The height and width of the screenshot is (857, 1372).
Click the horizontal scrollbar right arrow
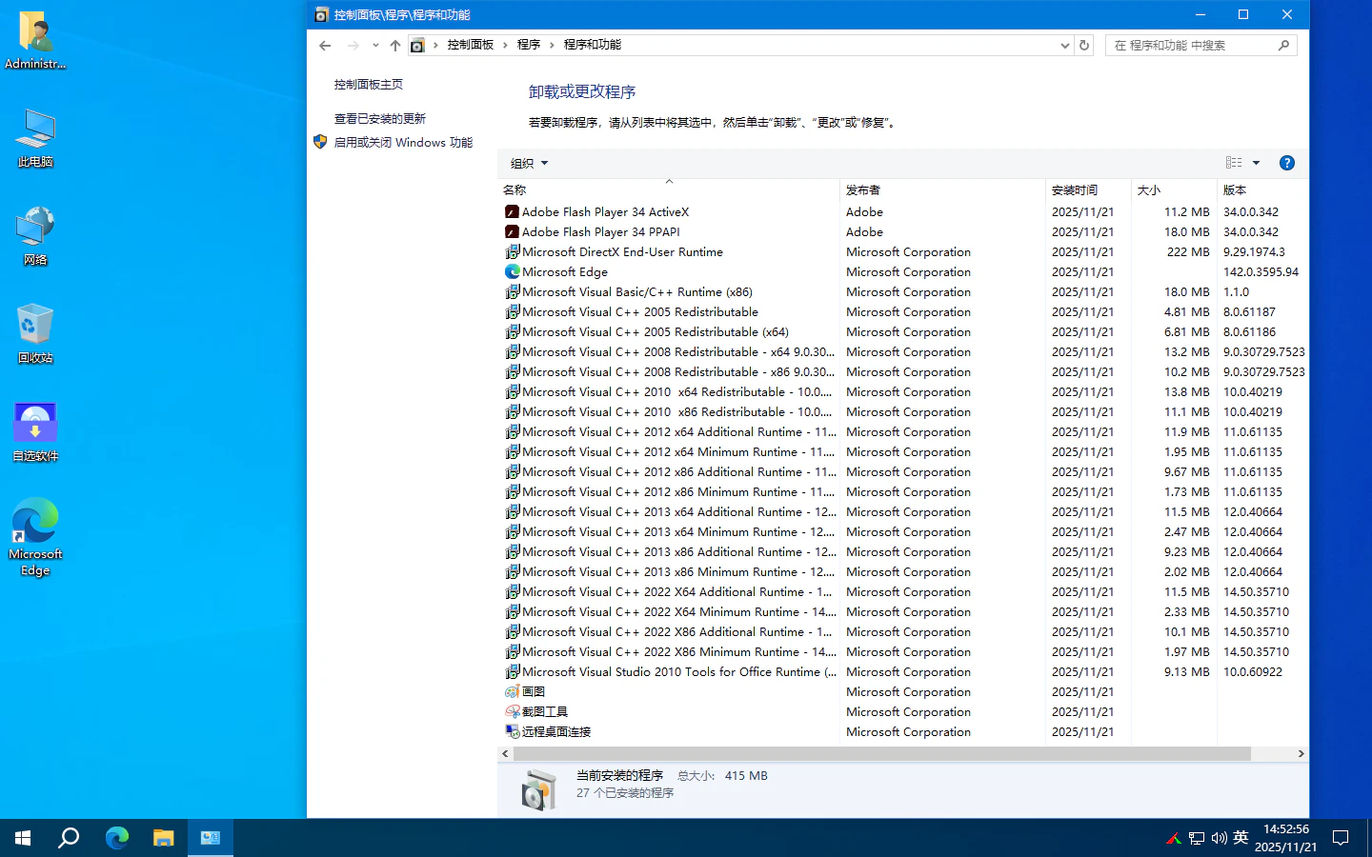click(1301, 753)
